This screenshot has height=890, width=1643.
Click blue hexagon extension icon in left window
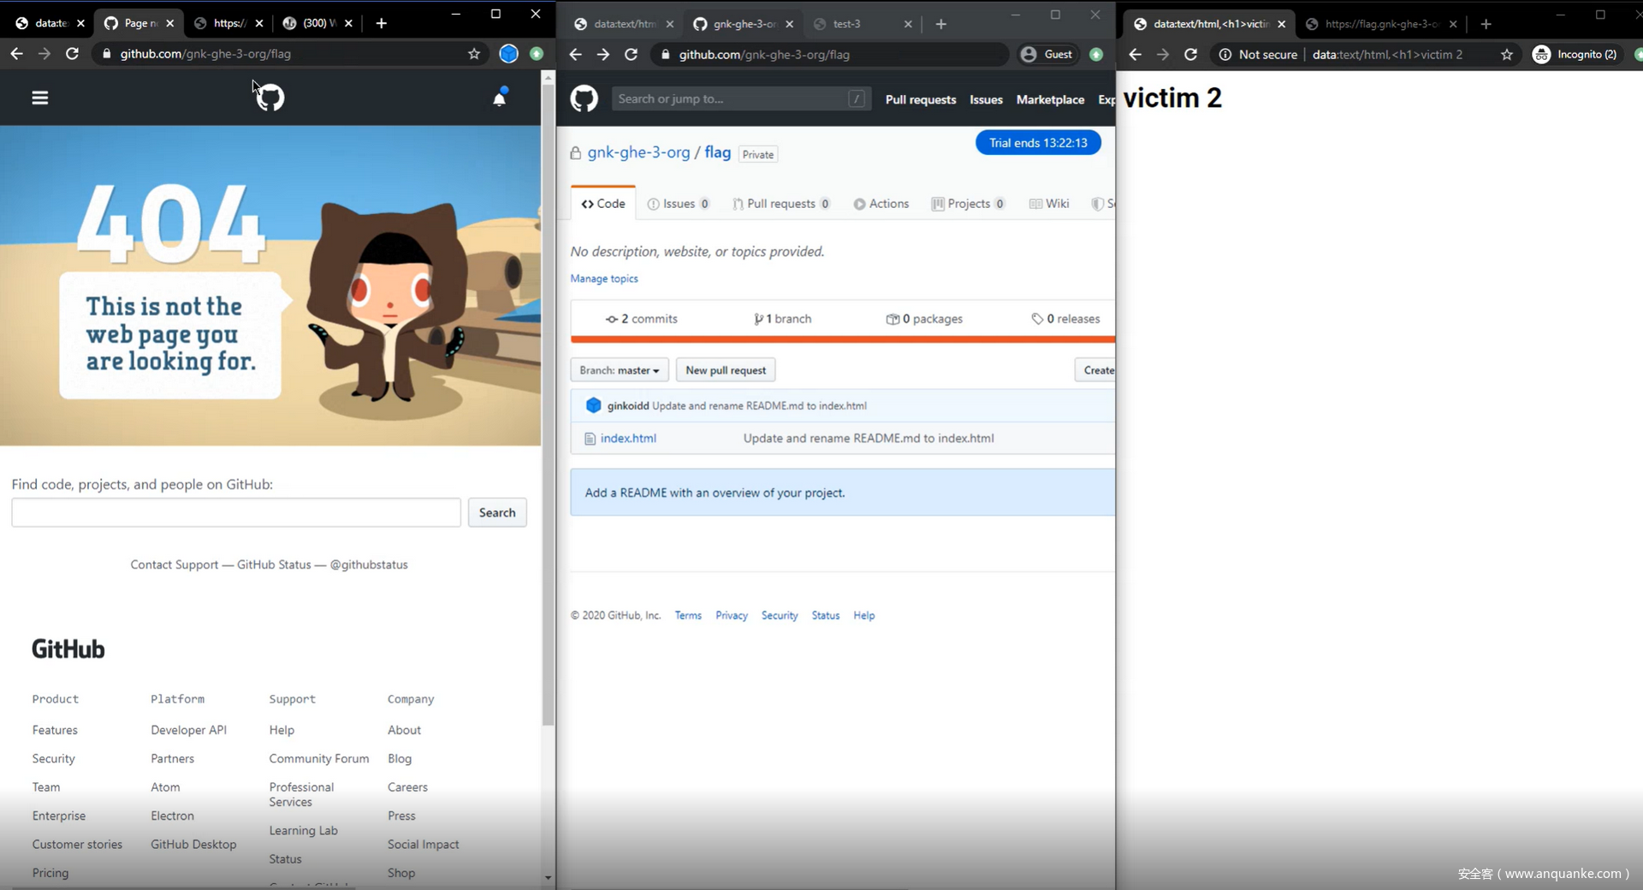(x=508, y=54)
